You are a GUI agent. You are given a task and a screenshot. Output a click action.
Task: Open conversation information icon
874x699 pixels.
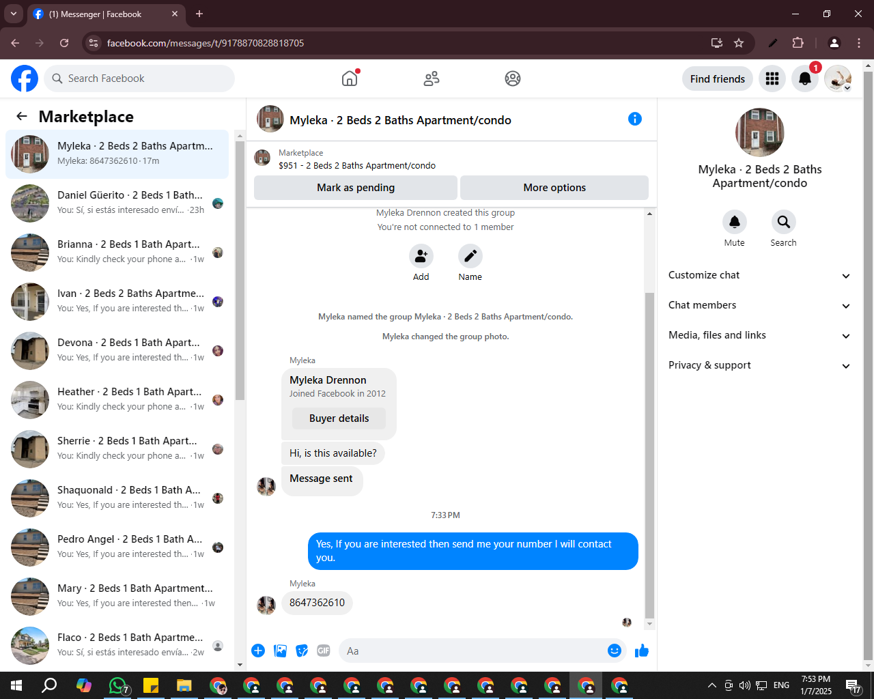(635, 119)
